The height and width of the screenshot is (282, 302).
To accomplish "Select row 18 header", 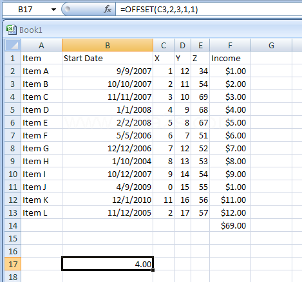I will [x=13, y=277].
